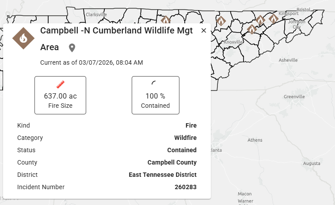This screenshot has width=335, height=205.
Task: Select the wildfire marker nearest Kingsport
Action: point(273,18)
